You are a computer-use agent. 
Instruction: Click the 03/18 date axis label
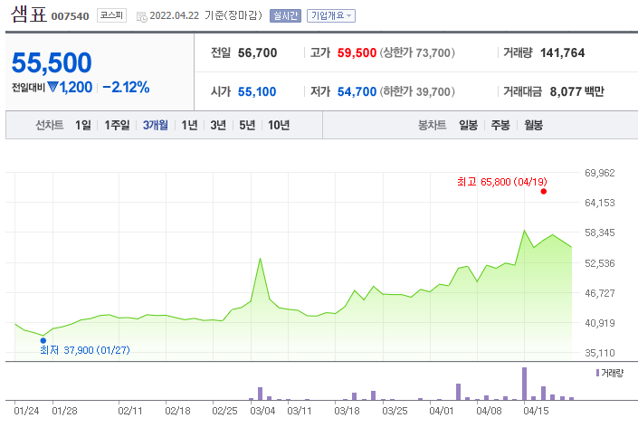(x=348, y=411)
